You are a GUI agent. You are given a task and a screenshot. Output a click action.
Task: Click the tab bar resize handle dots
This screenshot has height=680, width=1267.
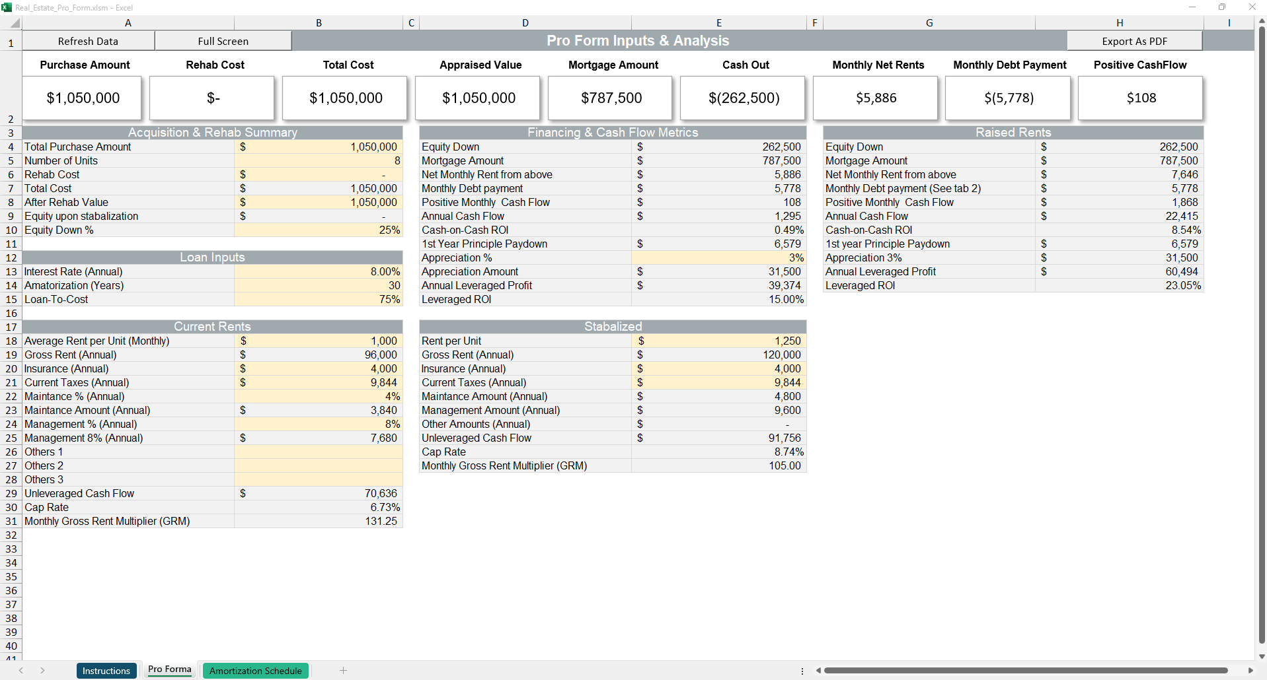click(802, 670)
